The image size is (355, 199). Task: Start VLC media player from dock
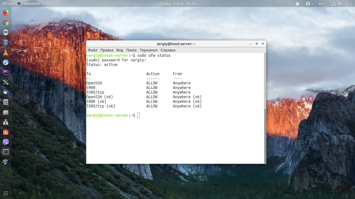pos(6,53)
